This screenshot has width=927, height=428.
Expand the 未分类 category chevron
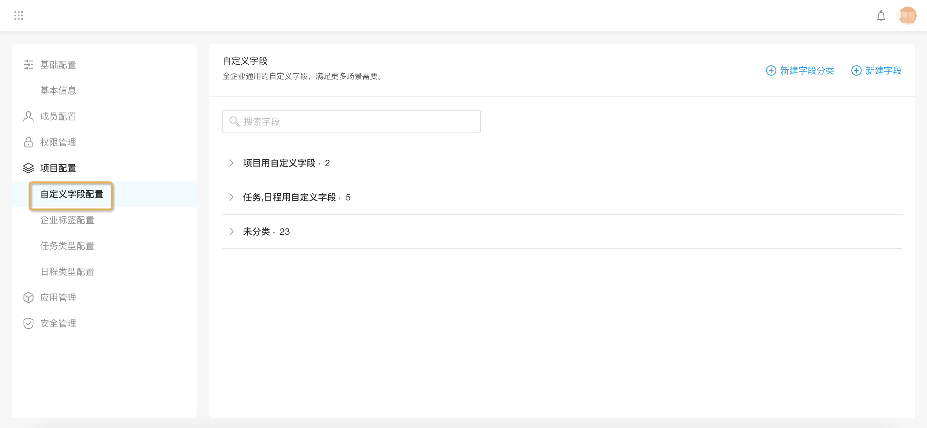click(x=231, y=231)
